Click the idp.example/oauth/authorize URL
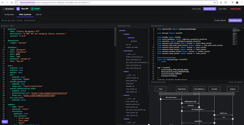Viewport: 244px width, 125px height. coord(49,93)
